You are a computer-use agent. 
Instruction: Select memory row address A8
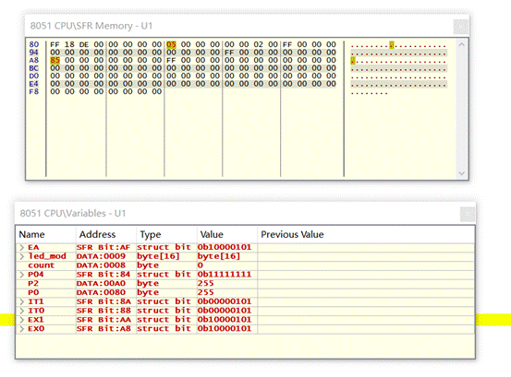point(34,61)
